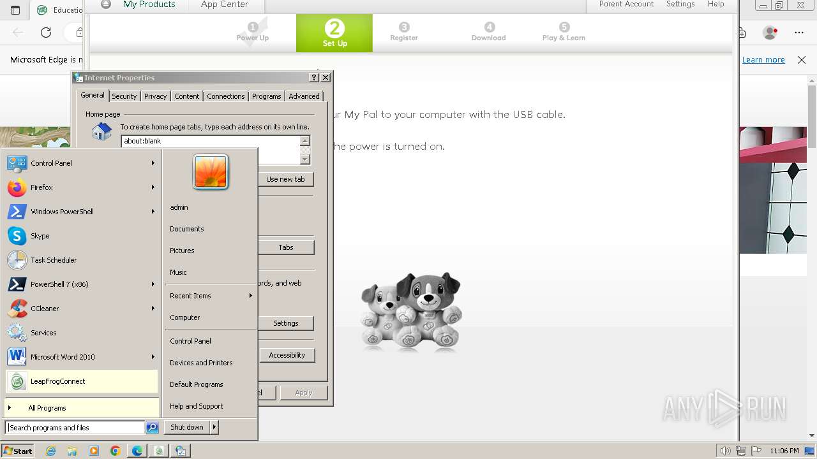Open Google Chrome from the taskbar
This screenshot has height=459, width=817.
click(116, 451)
